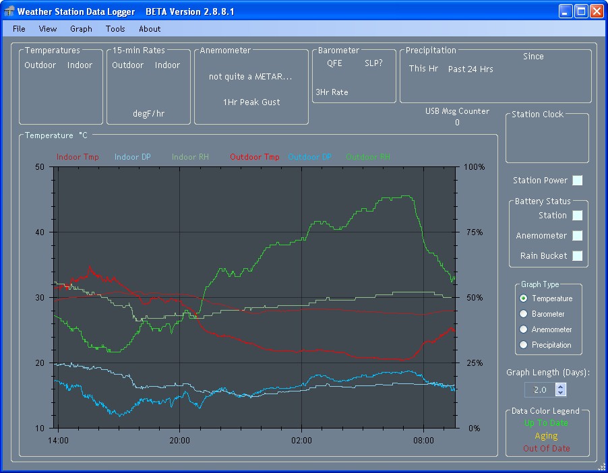Open the File menu

point(19,29)
